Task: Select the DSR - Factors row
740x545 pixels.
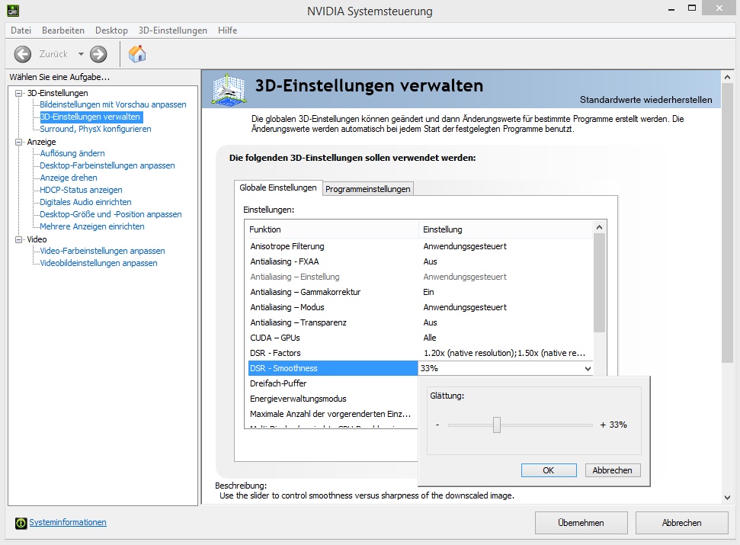Action: [x=420, y=353]
